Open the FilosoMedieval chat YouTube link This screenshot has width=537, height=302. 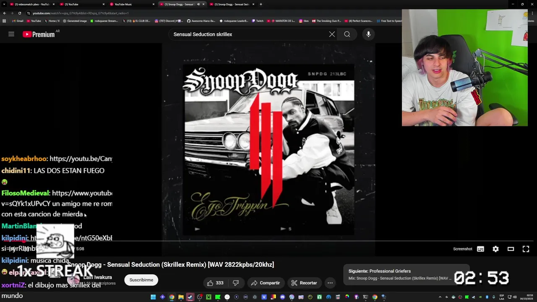(82, 193)
